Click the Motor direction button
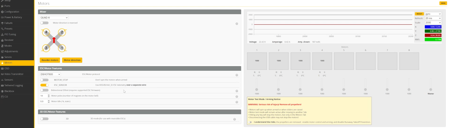The width and height of the screenshot is (449, 128). click(x=72, y=60)
